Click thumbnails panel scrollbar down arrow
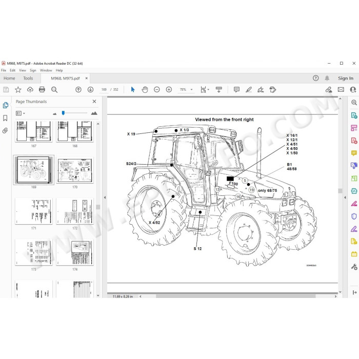The image size is (359, 359). [98, 295]
